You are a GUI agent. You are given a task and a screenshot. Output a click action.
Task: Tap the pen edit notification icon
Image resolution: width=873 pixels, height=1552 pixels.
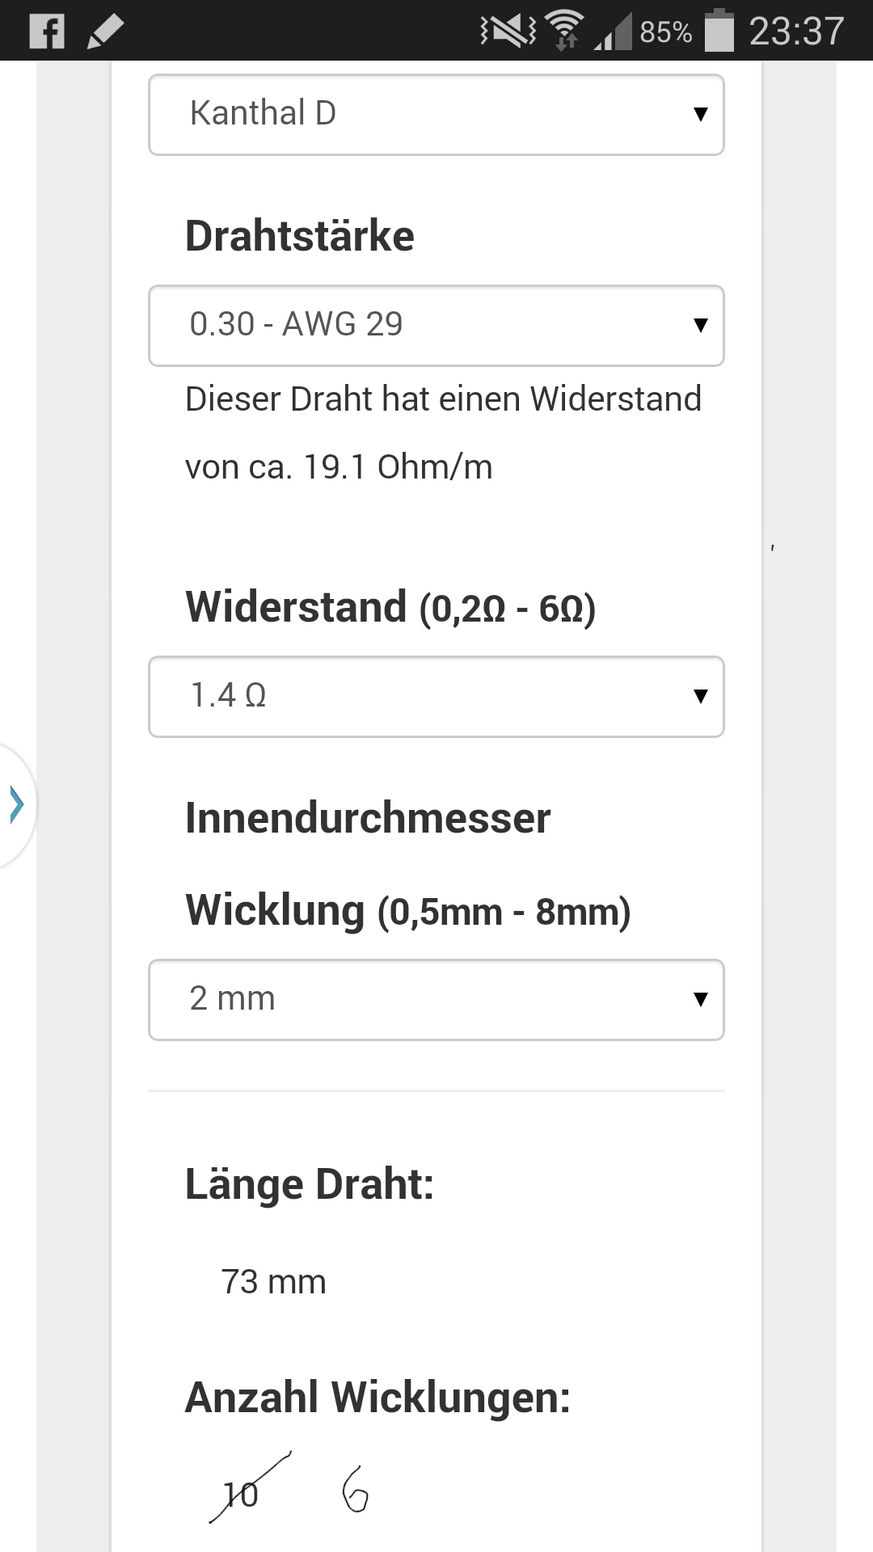click(x=105, y=32)
